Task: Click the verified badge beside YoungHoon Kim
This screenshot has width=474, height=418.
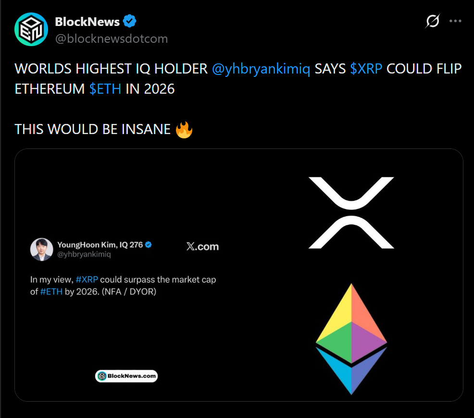Action: click(x=149, y=245)
